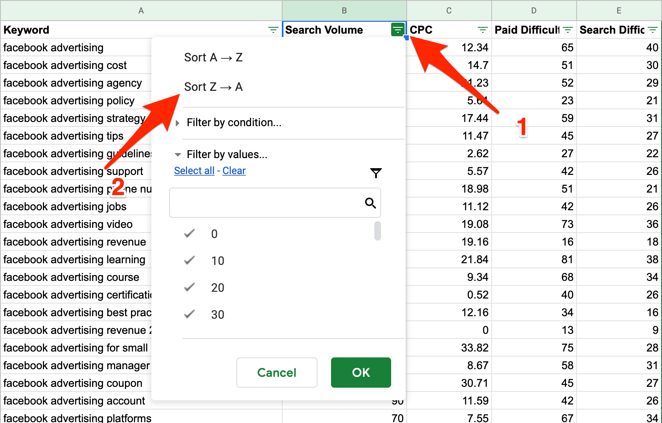Open the Keyword column filter icon
The height and width of the screenshot is (423, 662).
(273, 30)
